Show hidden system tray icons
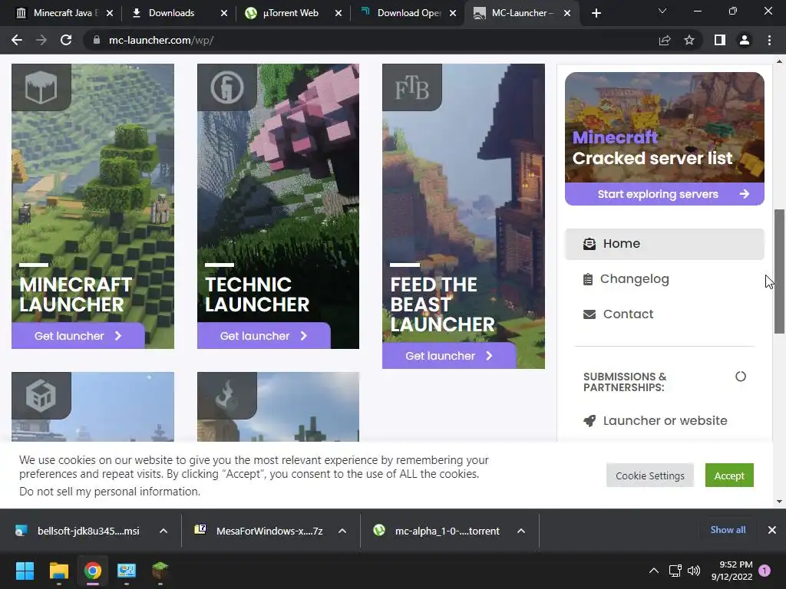The height and width of the screenshot is (589, 786). (x=654, y=571)
